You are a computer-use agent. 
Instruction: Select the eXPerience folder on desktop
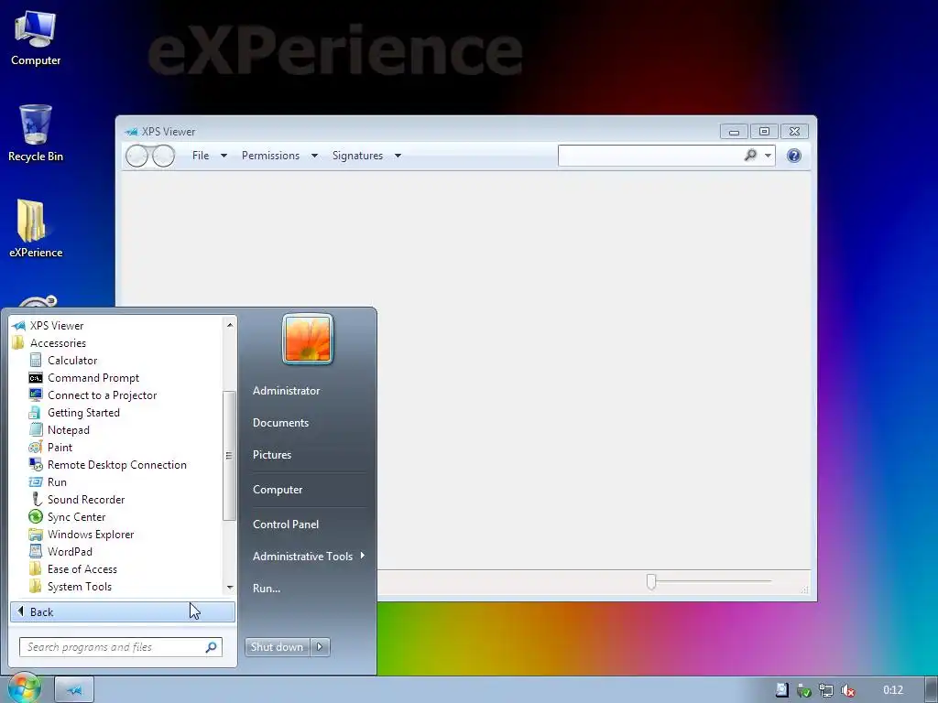pos(36,229)
